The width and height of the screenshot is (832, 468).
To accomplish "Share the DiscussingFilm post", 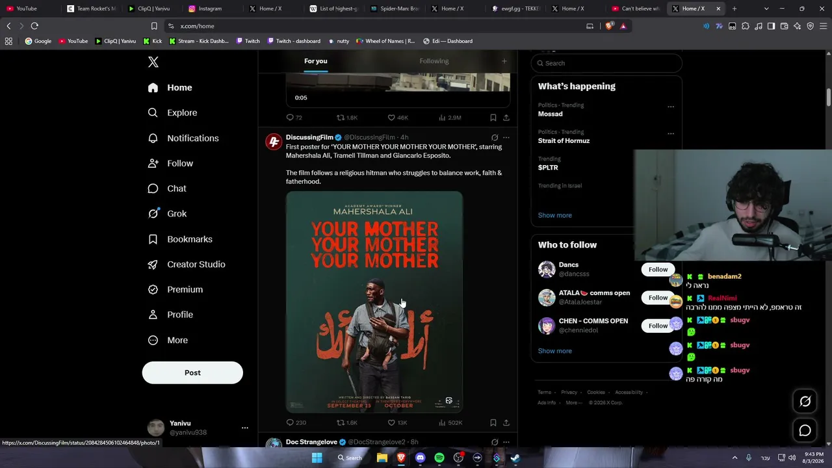I will [x=506, y=422].
